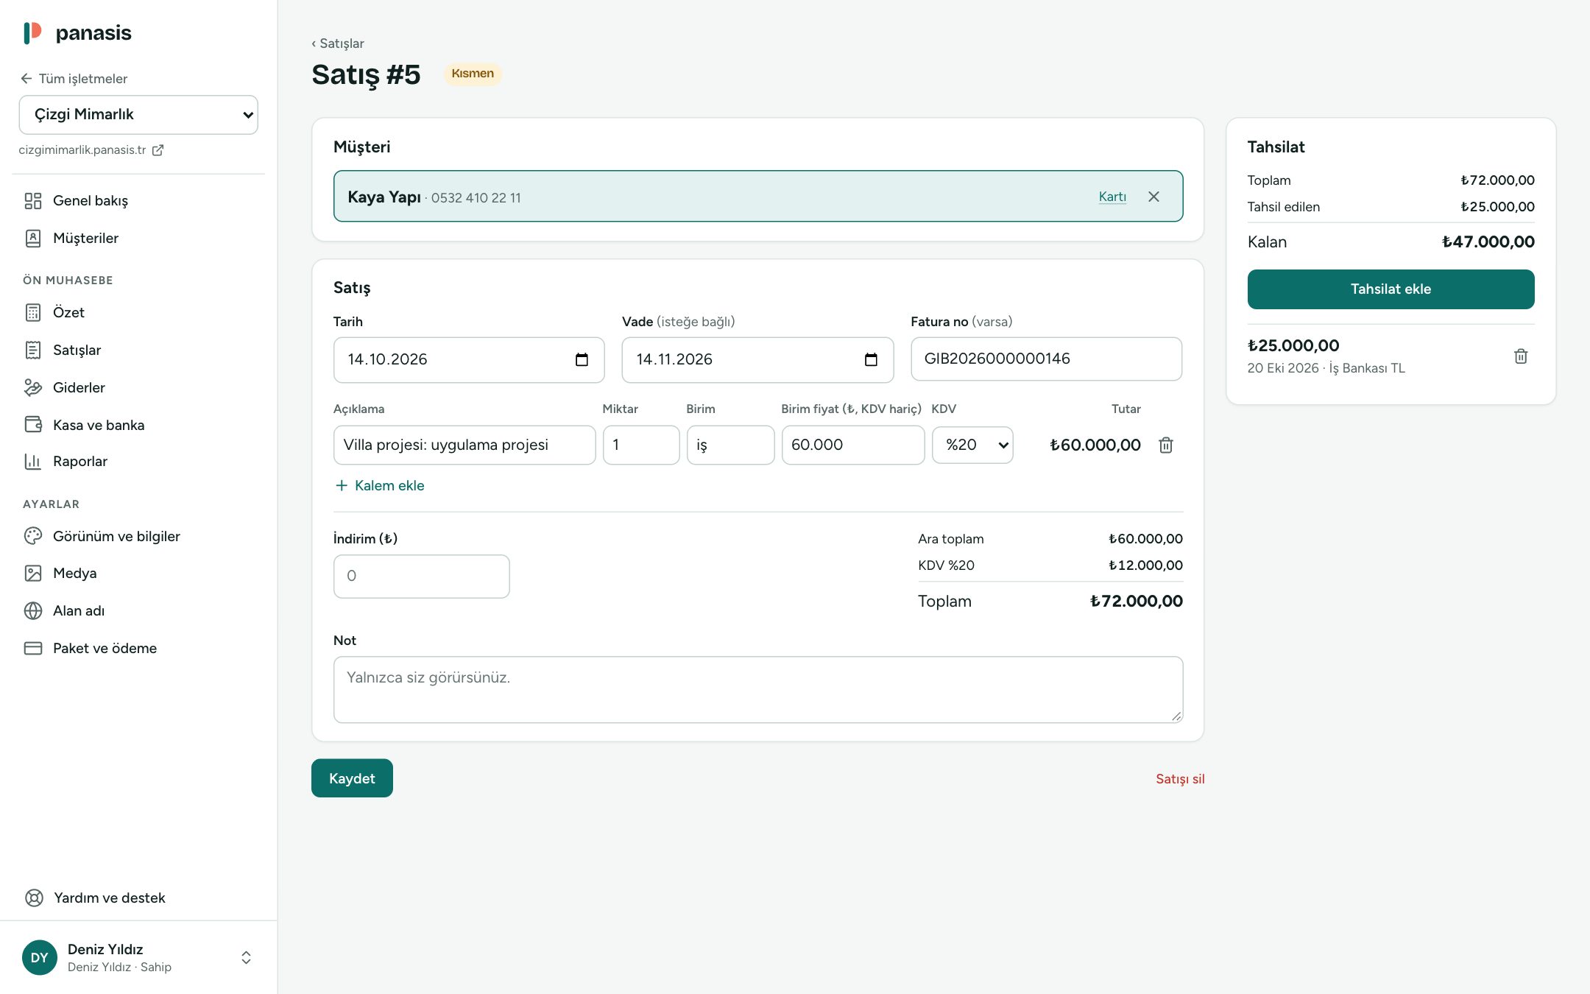Add new line with Kalem ekle
Screen dimensions: 1590x994
[380, 485]
